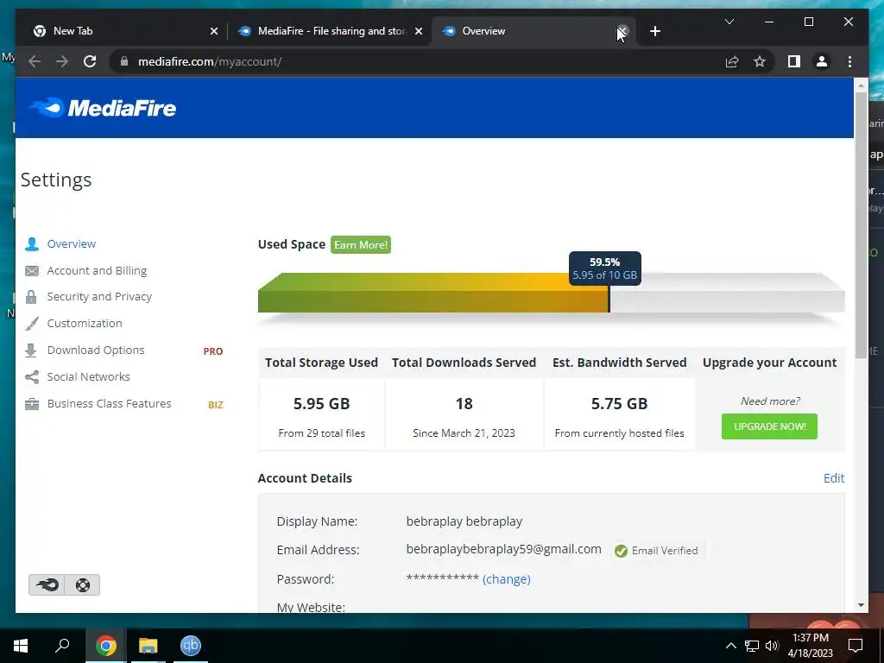This screenshot has width=884, height=663.
Task: Click the Overview person icon
Action: (32, 243)
